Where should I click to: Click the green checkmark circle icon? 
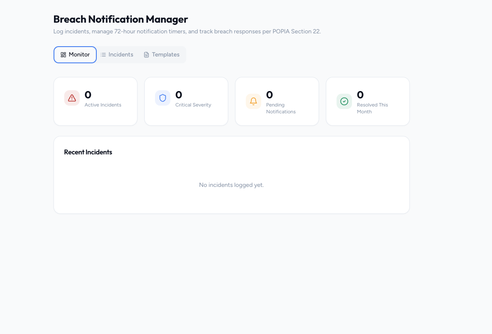[344, 101]
